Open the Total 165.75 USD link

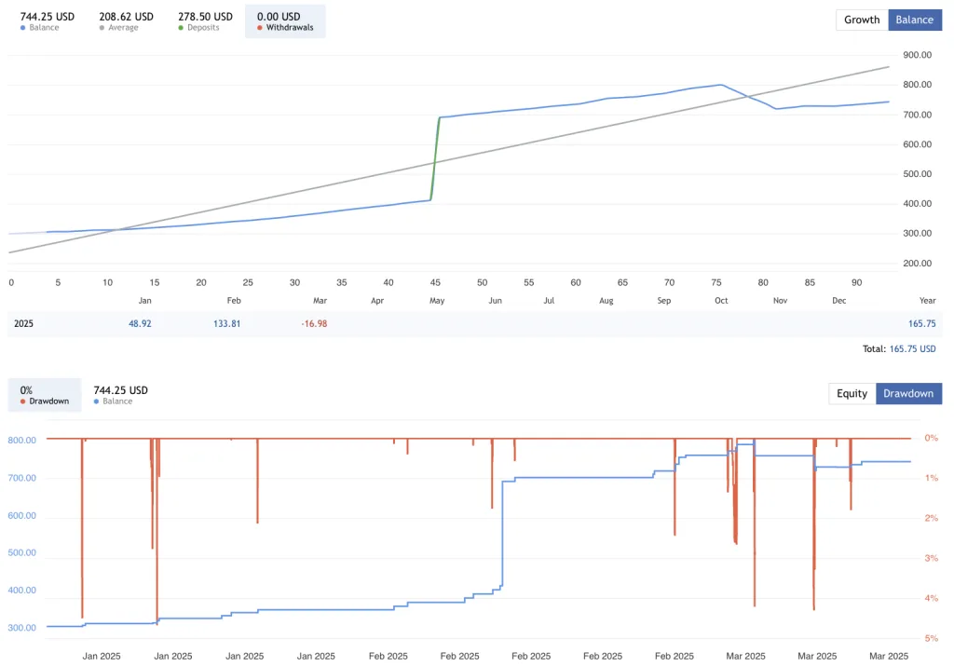pyautogui.click(x=912, y=348)
